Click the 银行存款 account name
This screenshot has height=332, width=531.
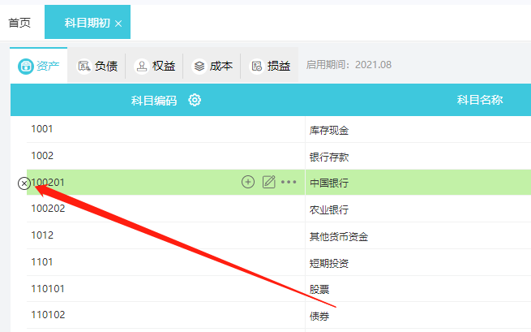tap(329, 157)
